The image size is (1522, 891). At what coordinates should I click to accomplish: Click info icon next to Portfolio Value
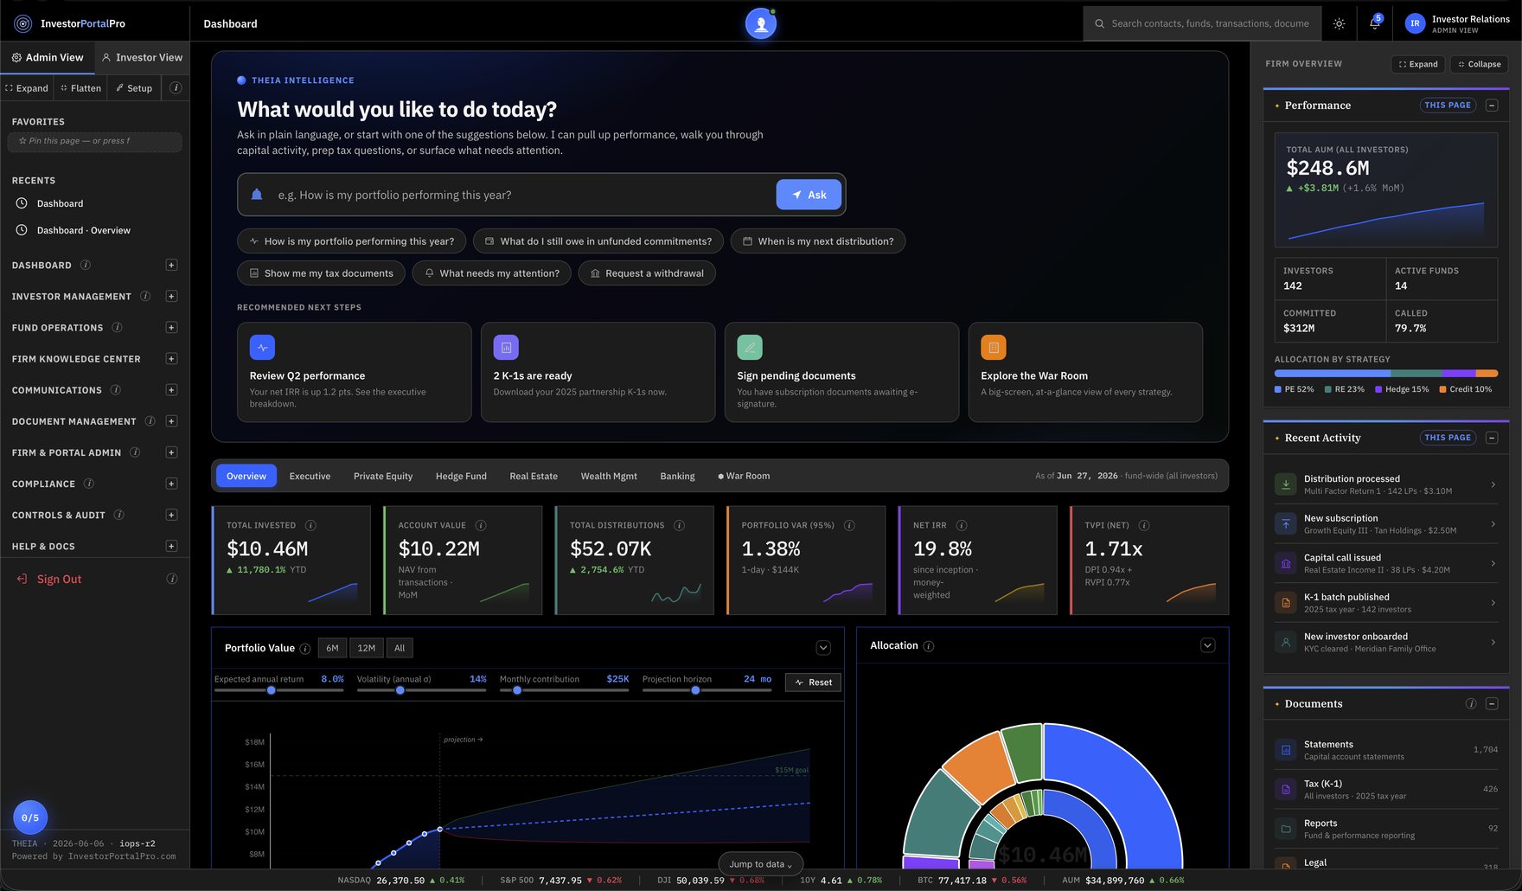pos(304,649)
